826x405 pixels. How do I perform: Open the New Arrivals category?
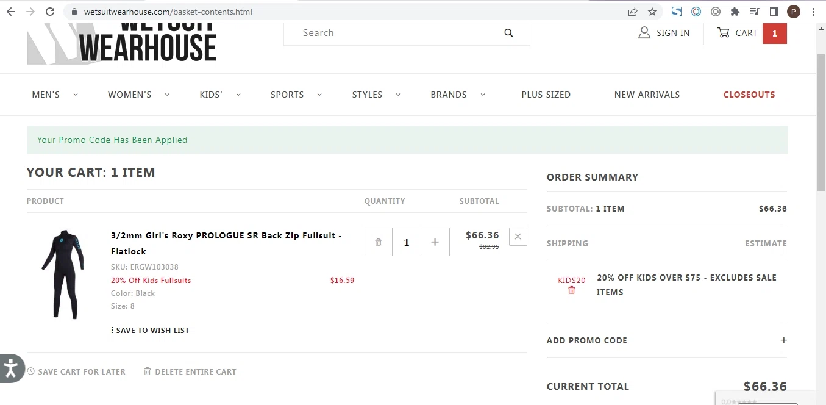[x=647, y=95]
